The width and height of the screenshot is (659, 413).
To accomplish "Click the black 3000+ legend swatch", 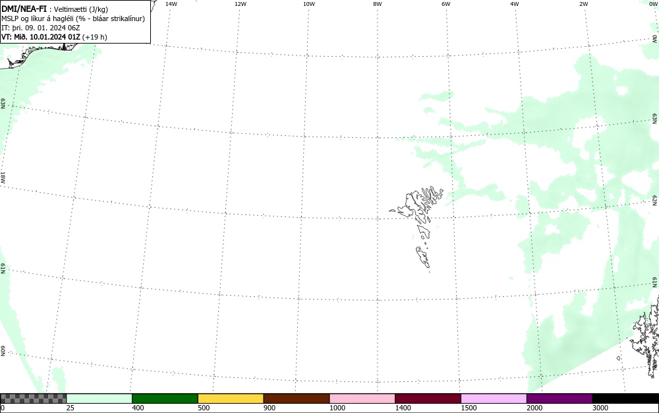I will [x=625, y=398].
